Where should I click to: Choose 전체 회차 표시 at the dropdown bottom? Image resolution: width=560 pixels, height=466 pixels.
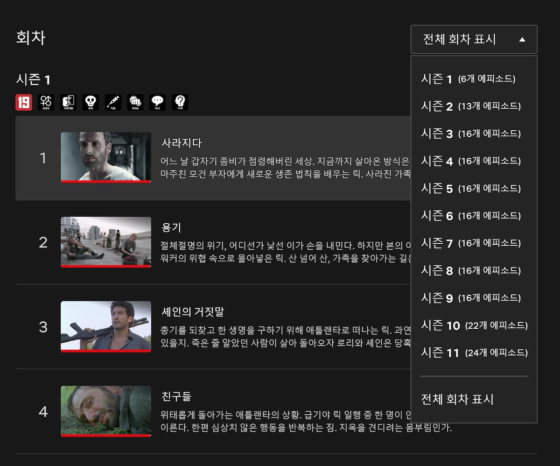[458, 399]
